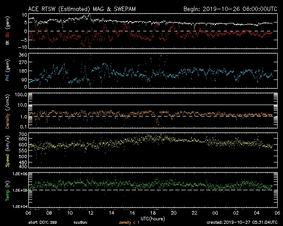Click the 00 hour tick on x-axis

coord(215,212)
